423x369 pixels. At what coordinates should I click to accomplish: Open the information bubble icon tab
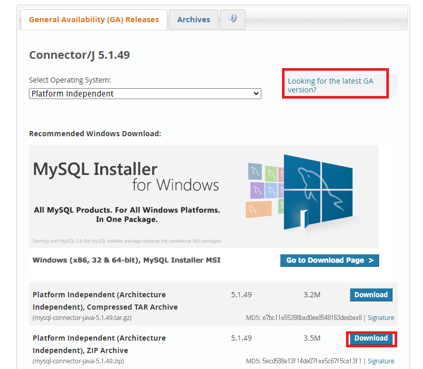(x=232, y=20)
